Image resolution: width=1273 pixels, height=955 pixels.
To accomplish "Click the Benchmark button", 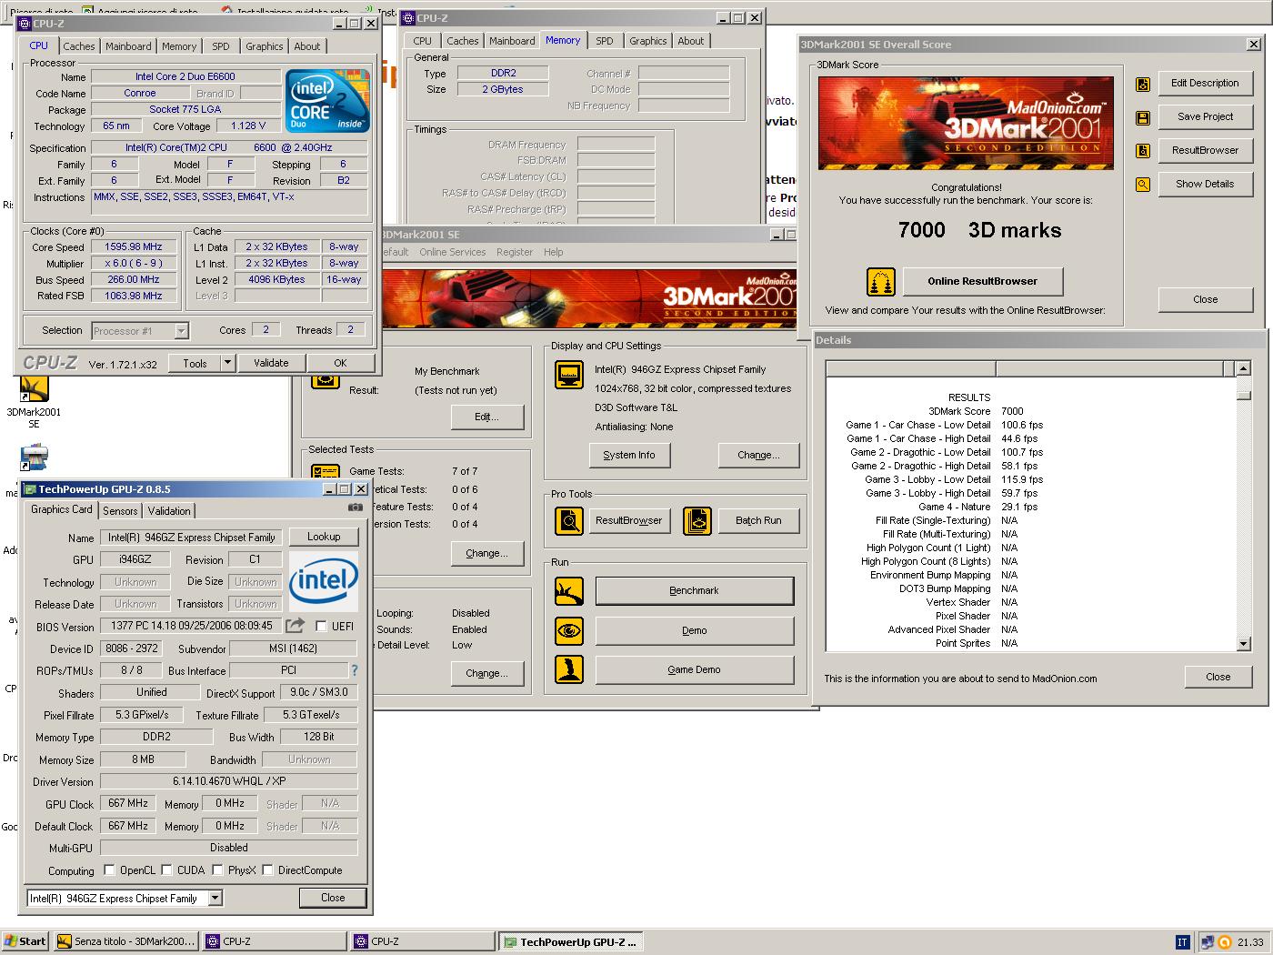I will coord(694,591).
